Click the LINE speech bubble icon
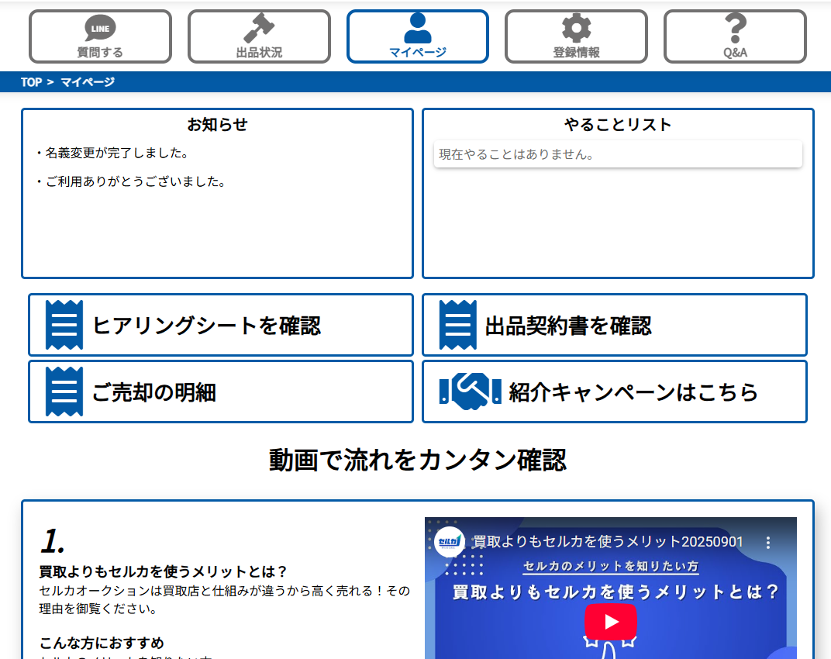 click(100, 29)
